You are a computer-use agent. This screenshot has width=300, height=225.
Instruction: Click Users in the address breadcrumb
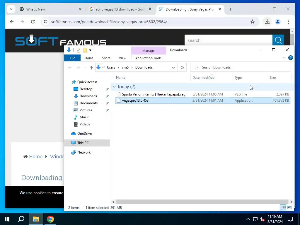tap(111, 67)
